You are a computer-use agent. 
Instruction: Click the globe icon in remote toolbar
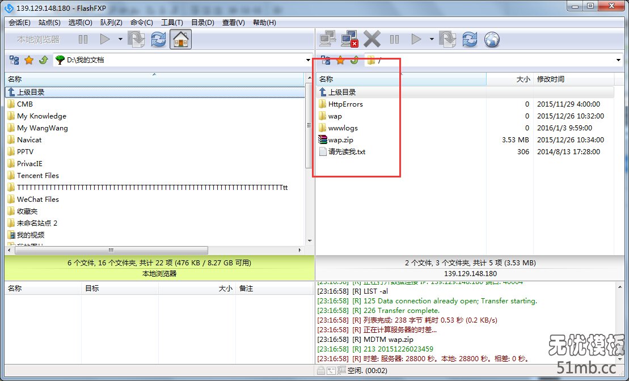[492, 39]
